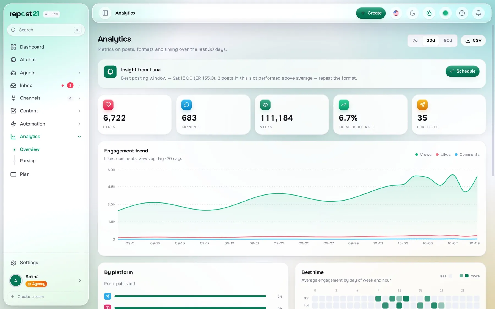495x309 pixels.
Task: Open Dashboard from the sidebar
Action: pos(46,47)
